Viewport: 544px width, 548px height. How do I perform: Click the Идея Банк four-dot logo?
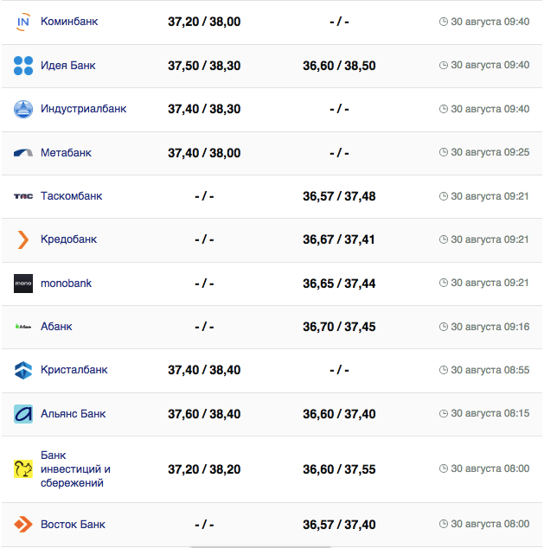point(23,66)
